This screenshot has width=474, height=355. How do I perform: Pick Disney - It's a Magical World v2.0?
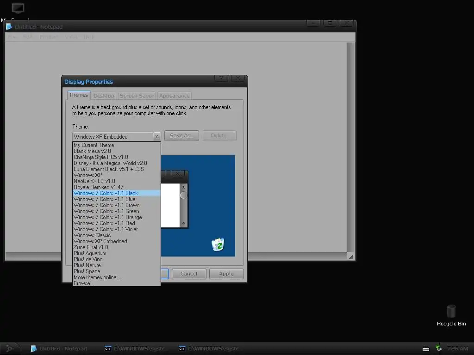tap(116, 163)
